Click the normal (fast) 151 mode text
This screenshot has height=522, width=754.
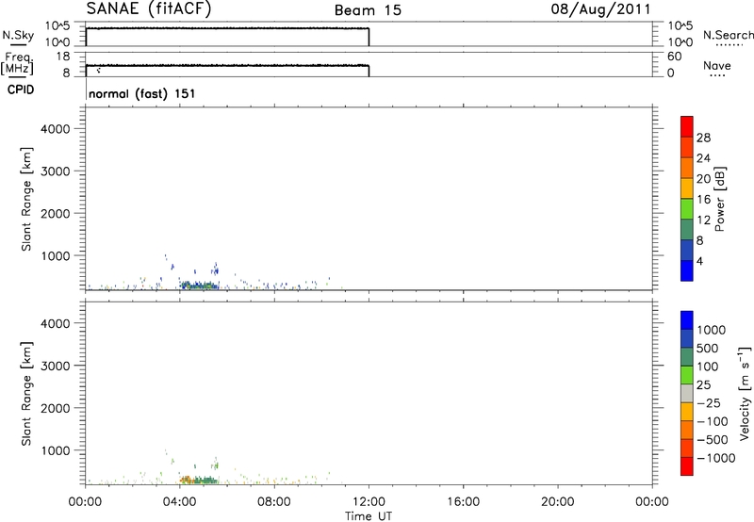pos(142,93)
